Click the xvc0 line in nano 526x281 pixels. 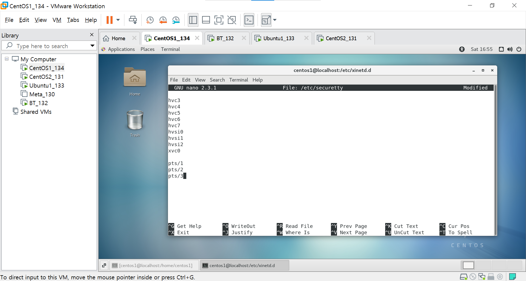[x=174, y=151]
